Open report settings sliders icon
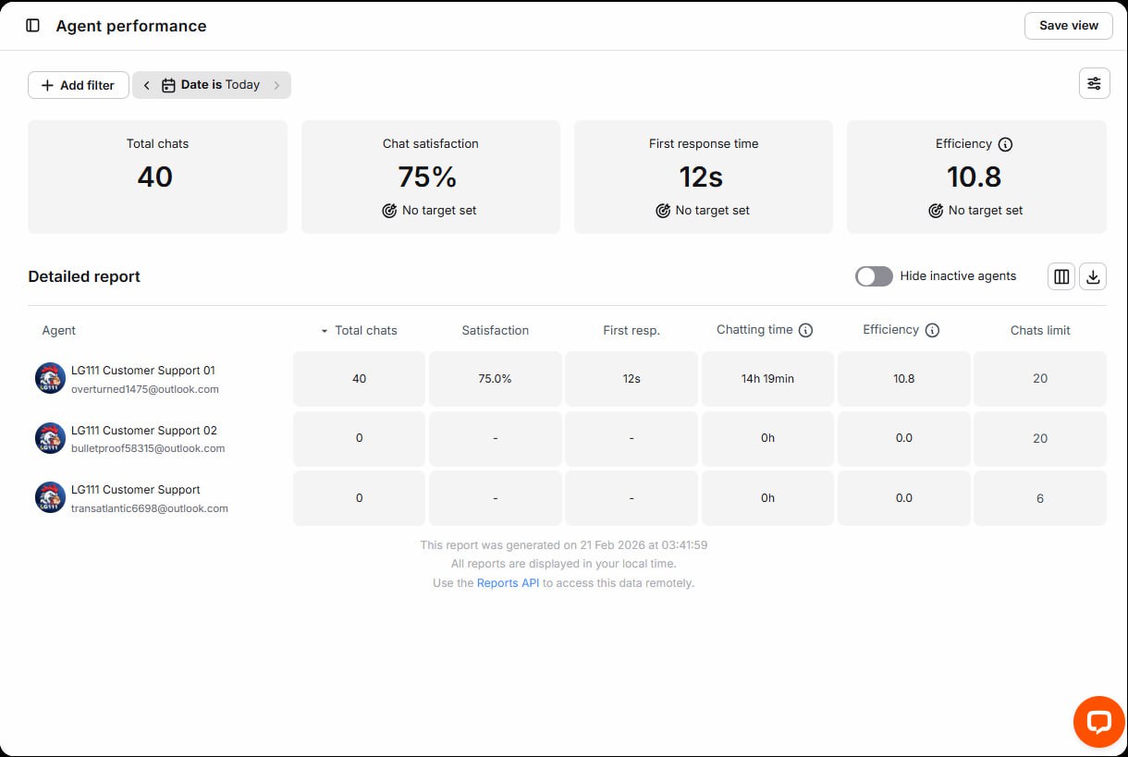The width and height of the screenshot is (1128, 757). [x=1094, y=84]
